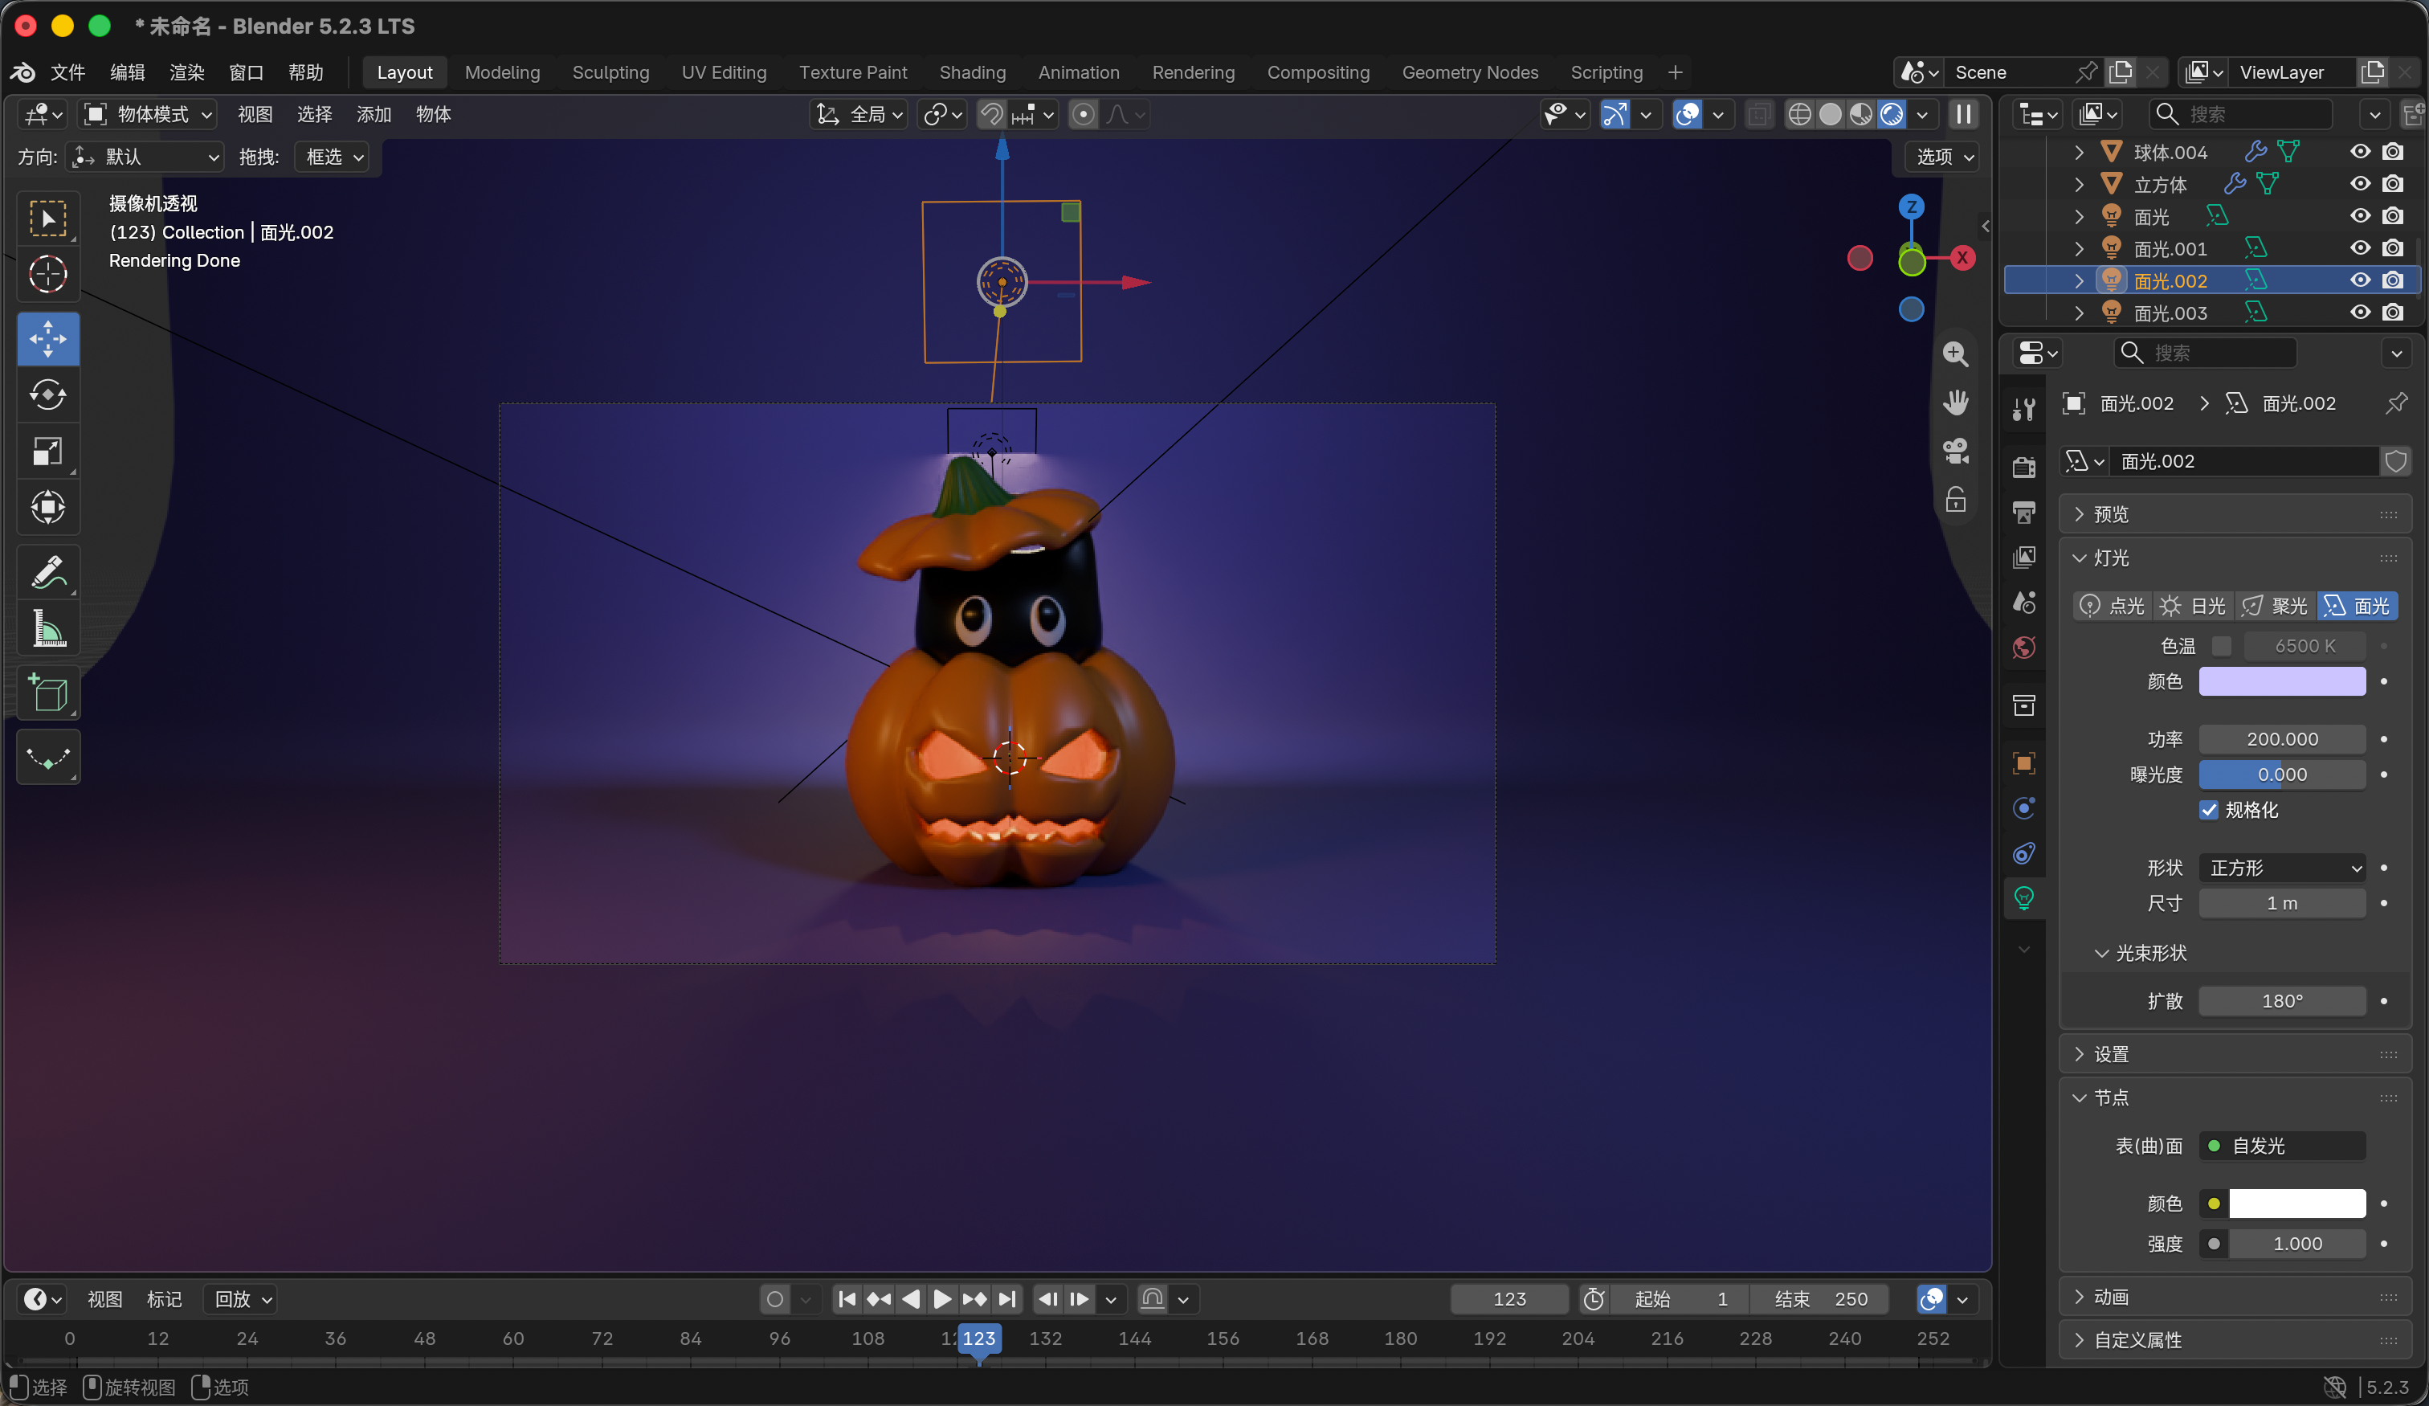The height and width of the screenshot is (1406, 2429).
Task: Disable rendering for the 立方体 object
Action: 2392,183
